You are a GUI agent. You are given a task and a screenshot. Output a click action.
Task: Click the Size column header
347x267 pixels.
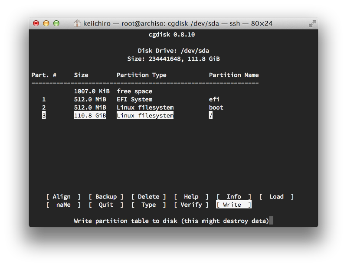tap(81, 75)
